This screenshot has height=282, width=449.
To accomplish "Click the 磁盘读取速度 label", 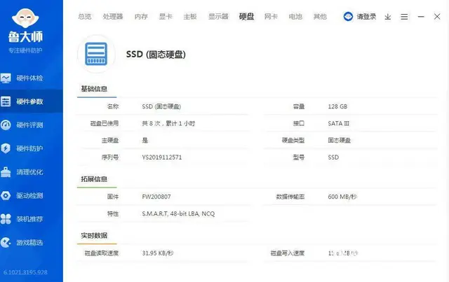I will click(x=102, y=253).
